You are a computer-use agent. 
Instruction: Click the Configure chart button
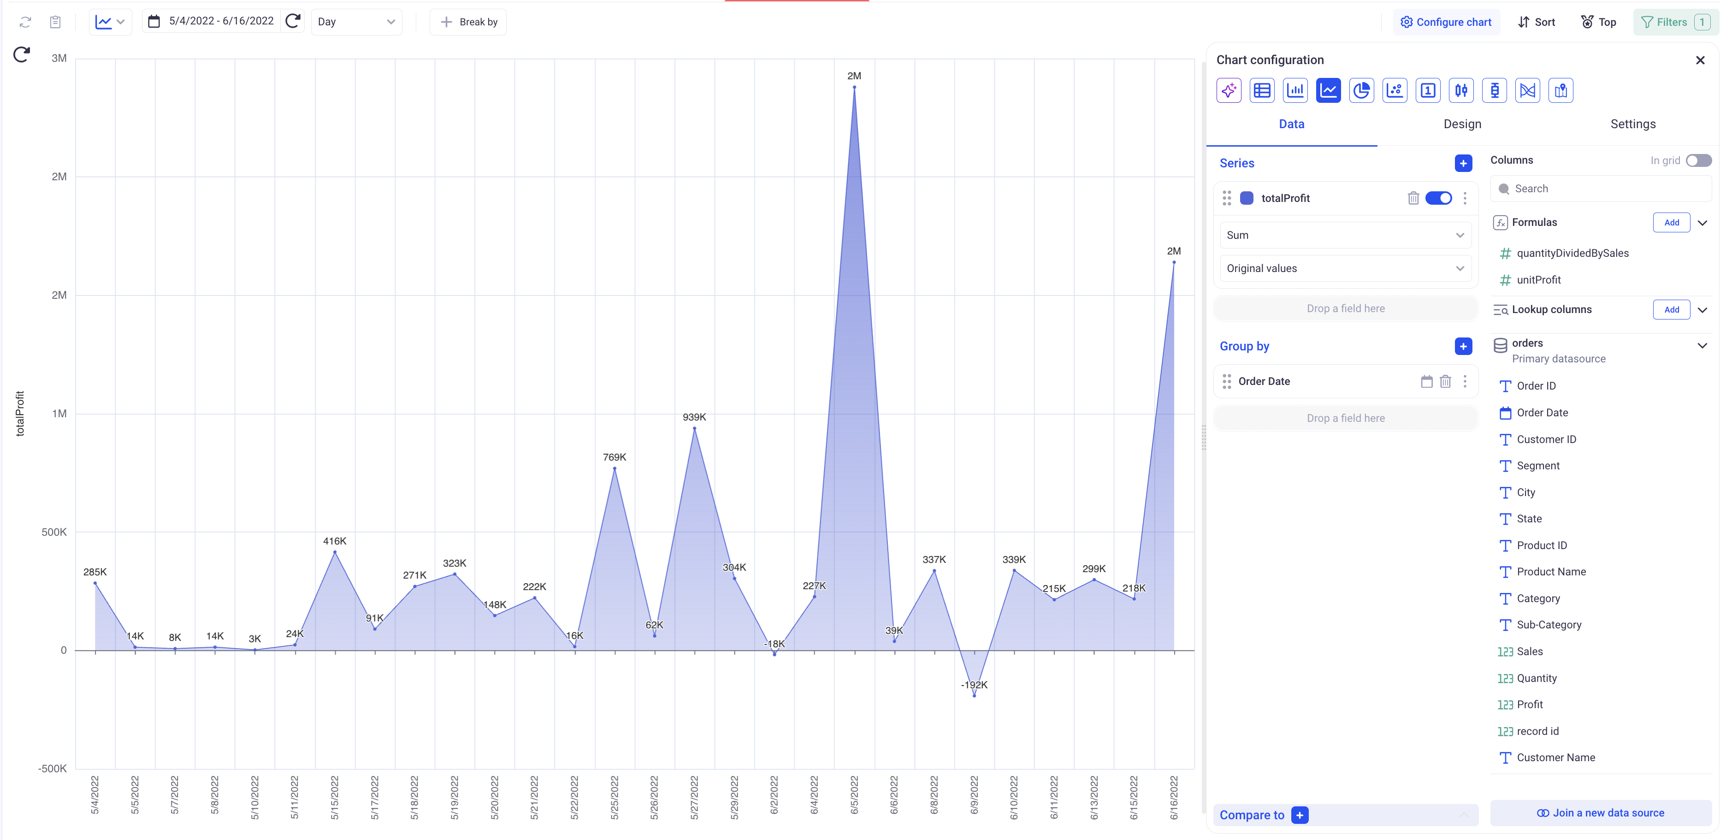click(x=1446, y=22)
